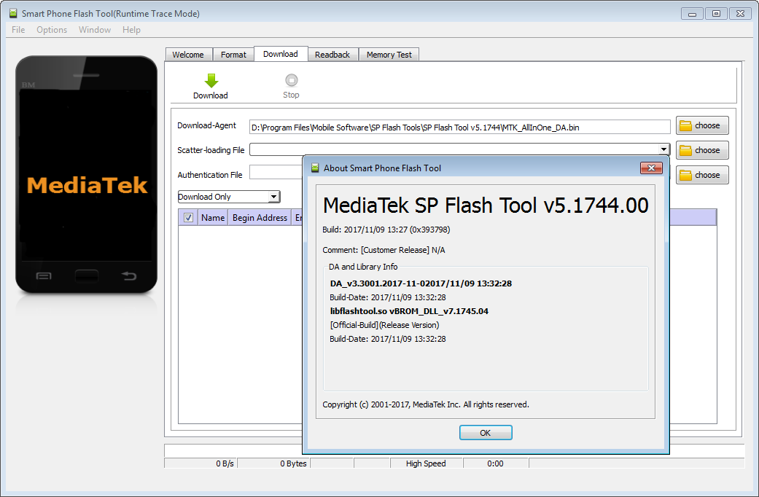
Task: Confirm the About dialog with OK
Action: click(x=486, y=433)
